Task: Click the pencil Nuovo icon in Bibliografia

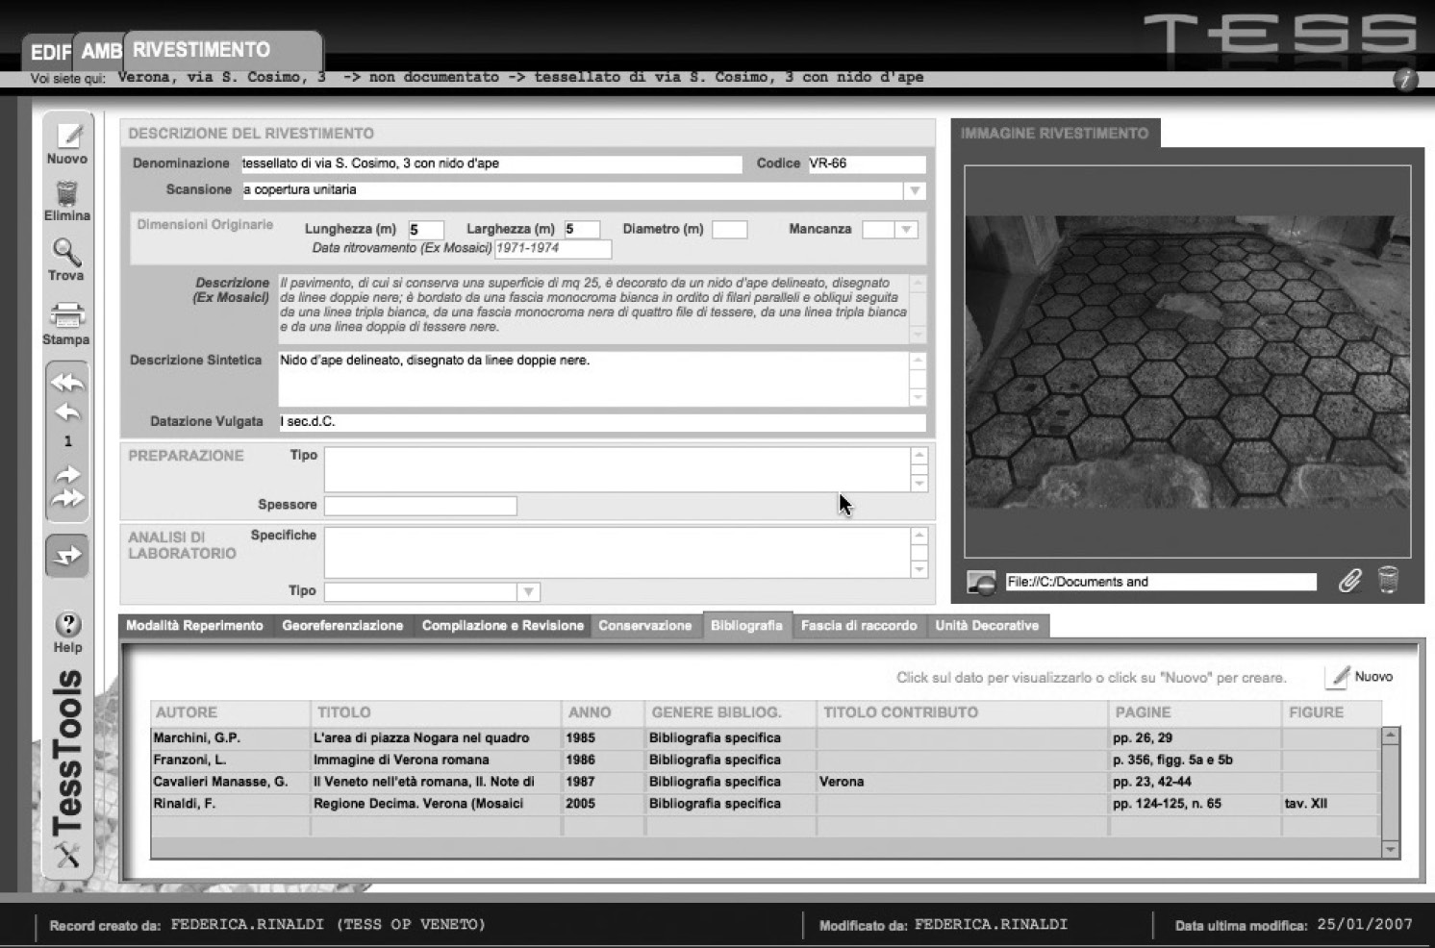Action: [x=1338, y=677]
